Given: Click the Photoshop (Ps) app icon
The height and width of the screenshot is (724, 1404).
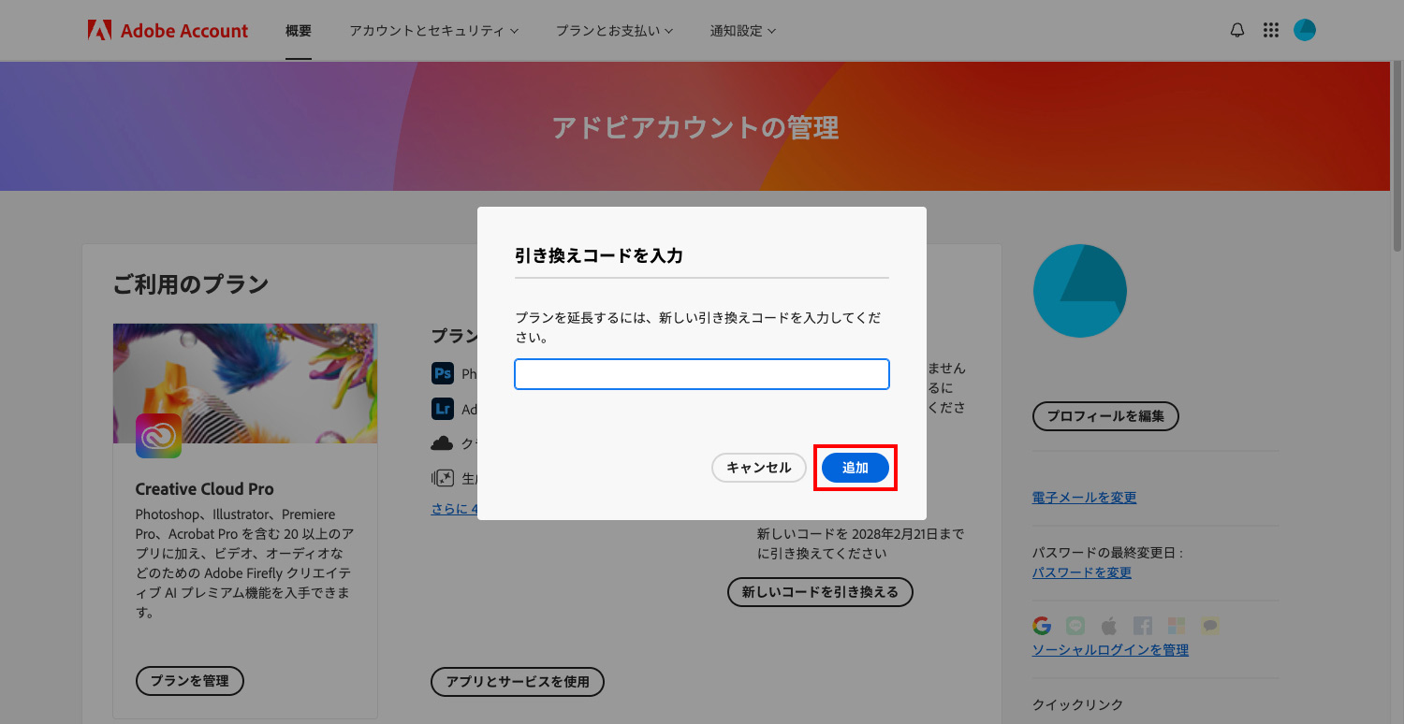Looking at the screenshot, I should pyautogui.click(x=442, y=373).
